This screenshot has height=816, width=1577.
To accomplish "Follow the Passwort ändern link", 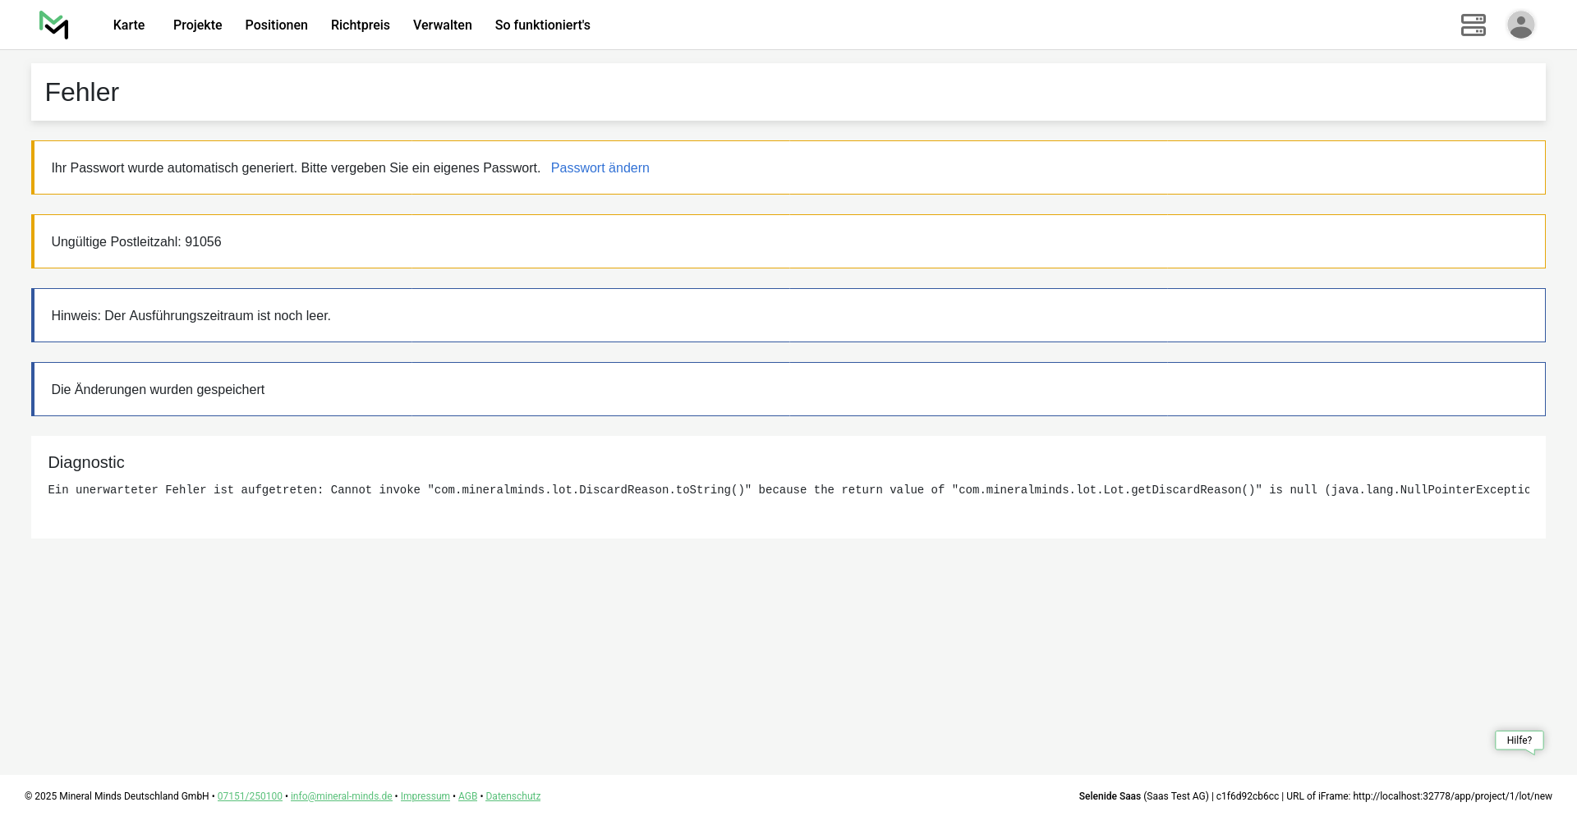I will [x=600, y=168].
